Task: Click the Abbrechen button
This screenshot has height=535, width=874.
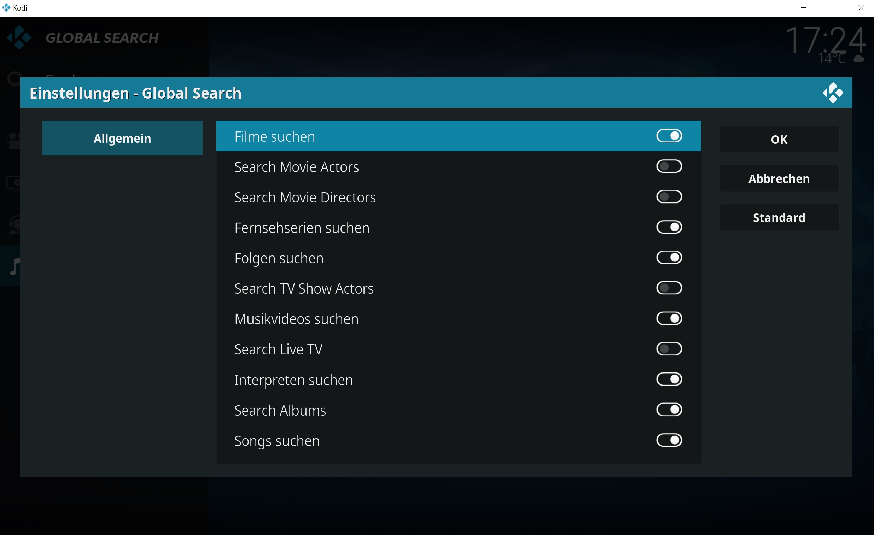Action: pos(779,178)
